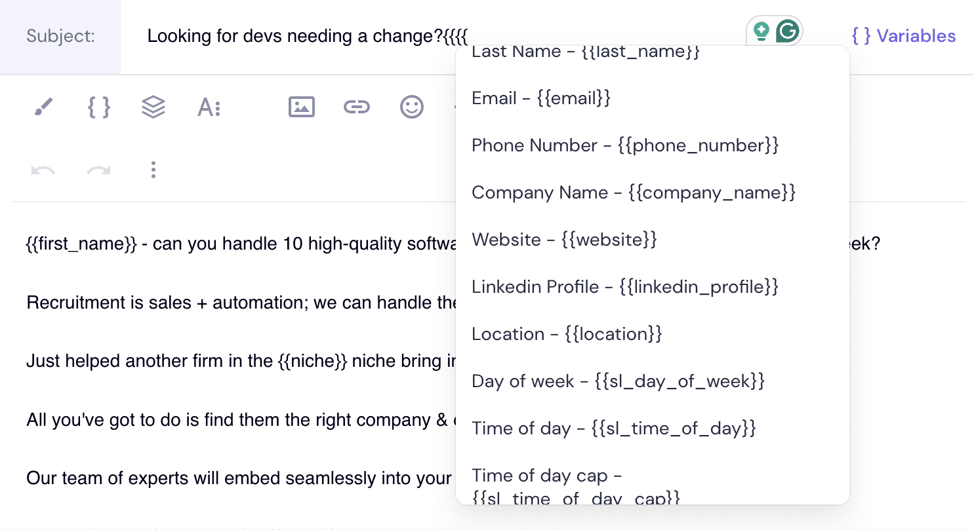Open the emoji smiley picker
The image size is (974, 530).
click(412, 107)
